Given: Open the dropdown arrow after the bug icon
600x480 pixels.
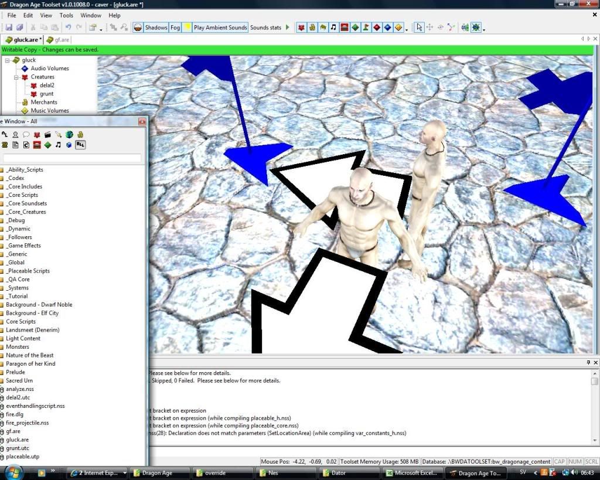Looking at the screenshot, I should click(483, 29).
